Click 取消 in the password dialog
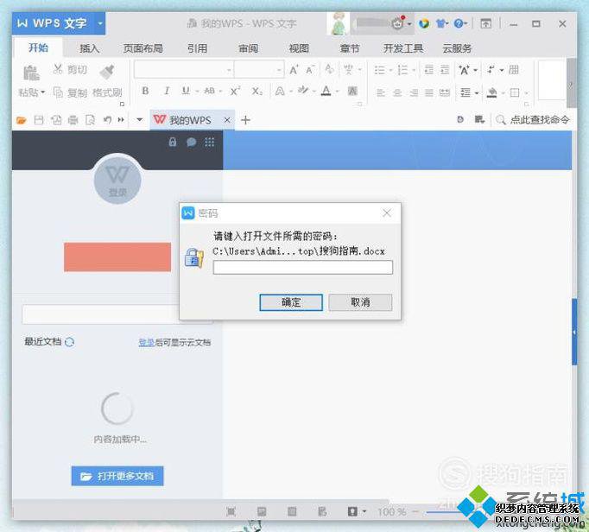The height and width of the screenshot is (532, 589). (x=360, y=302)
